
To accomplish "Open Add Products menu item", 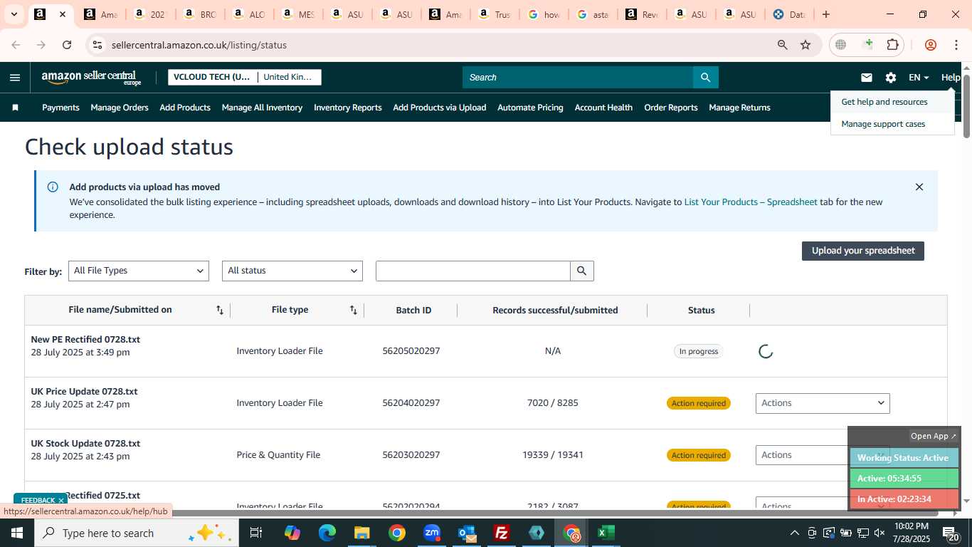I will pos(185,108).
